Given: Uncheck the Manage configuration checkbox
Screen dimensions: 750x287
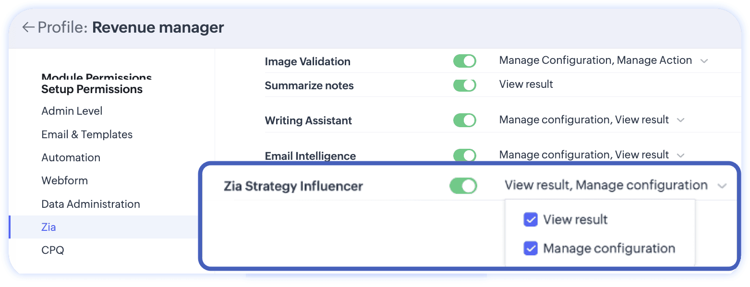Looking at the screenshot, I should pyautogui.click(x=531, y=249).
